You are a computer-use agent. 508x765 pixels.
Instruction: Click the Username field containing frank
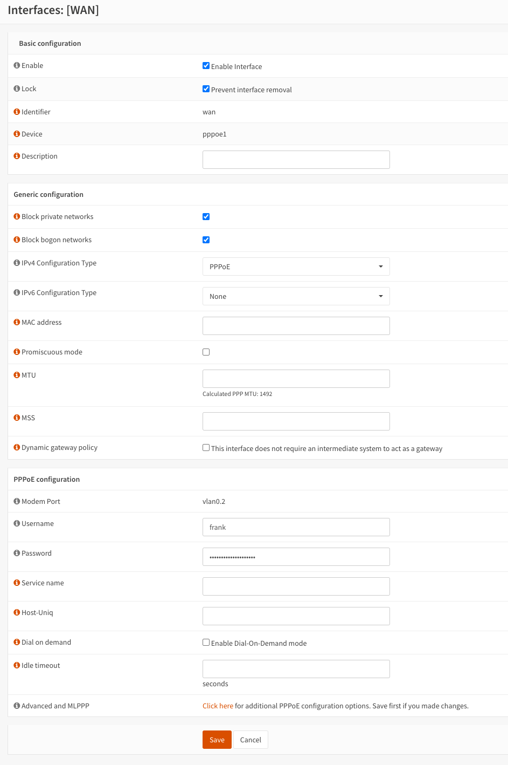[x=296, y=527]
